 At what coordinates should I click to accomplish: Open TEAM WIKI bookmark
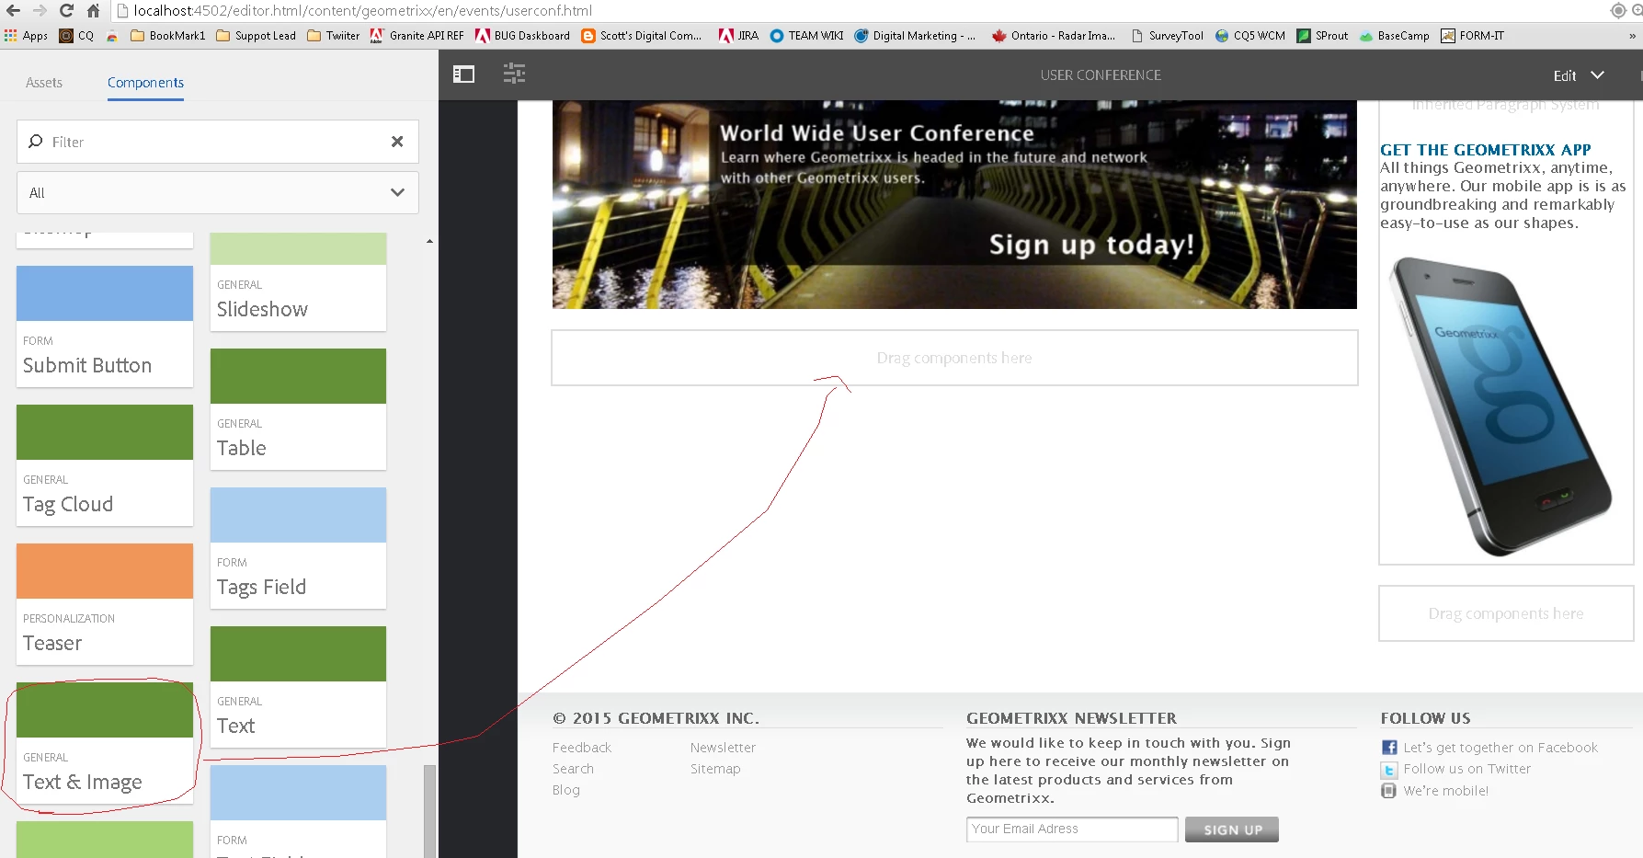806,36
